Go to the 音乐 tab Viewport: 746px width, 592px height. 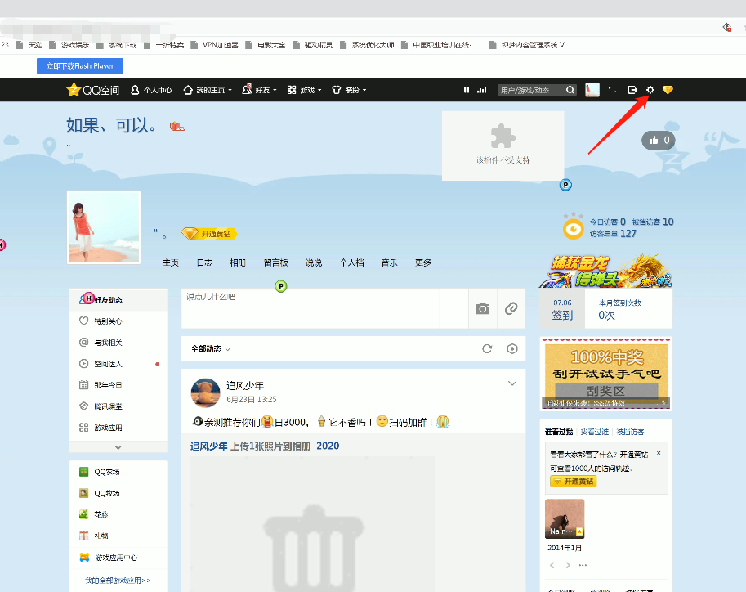389,263
